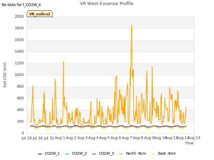Click the 1400 y-axis tick label

tap(19, 52)
